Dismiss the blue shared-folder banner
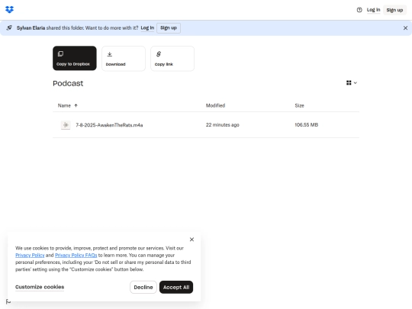 tap(405, 28)
